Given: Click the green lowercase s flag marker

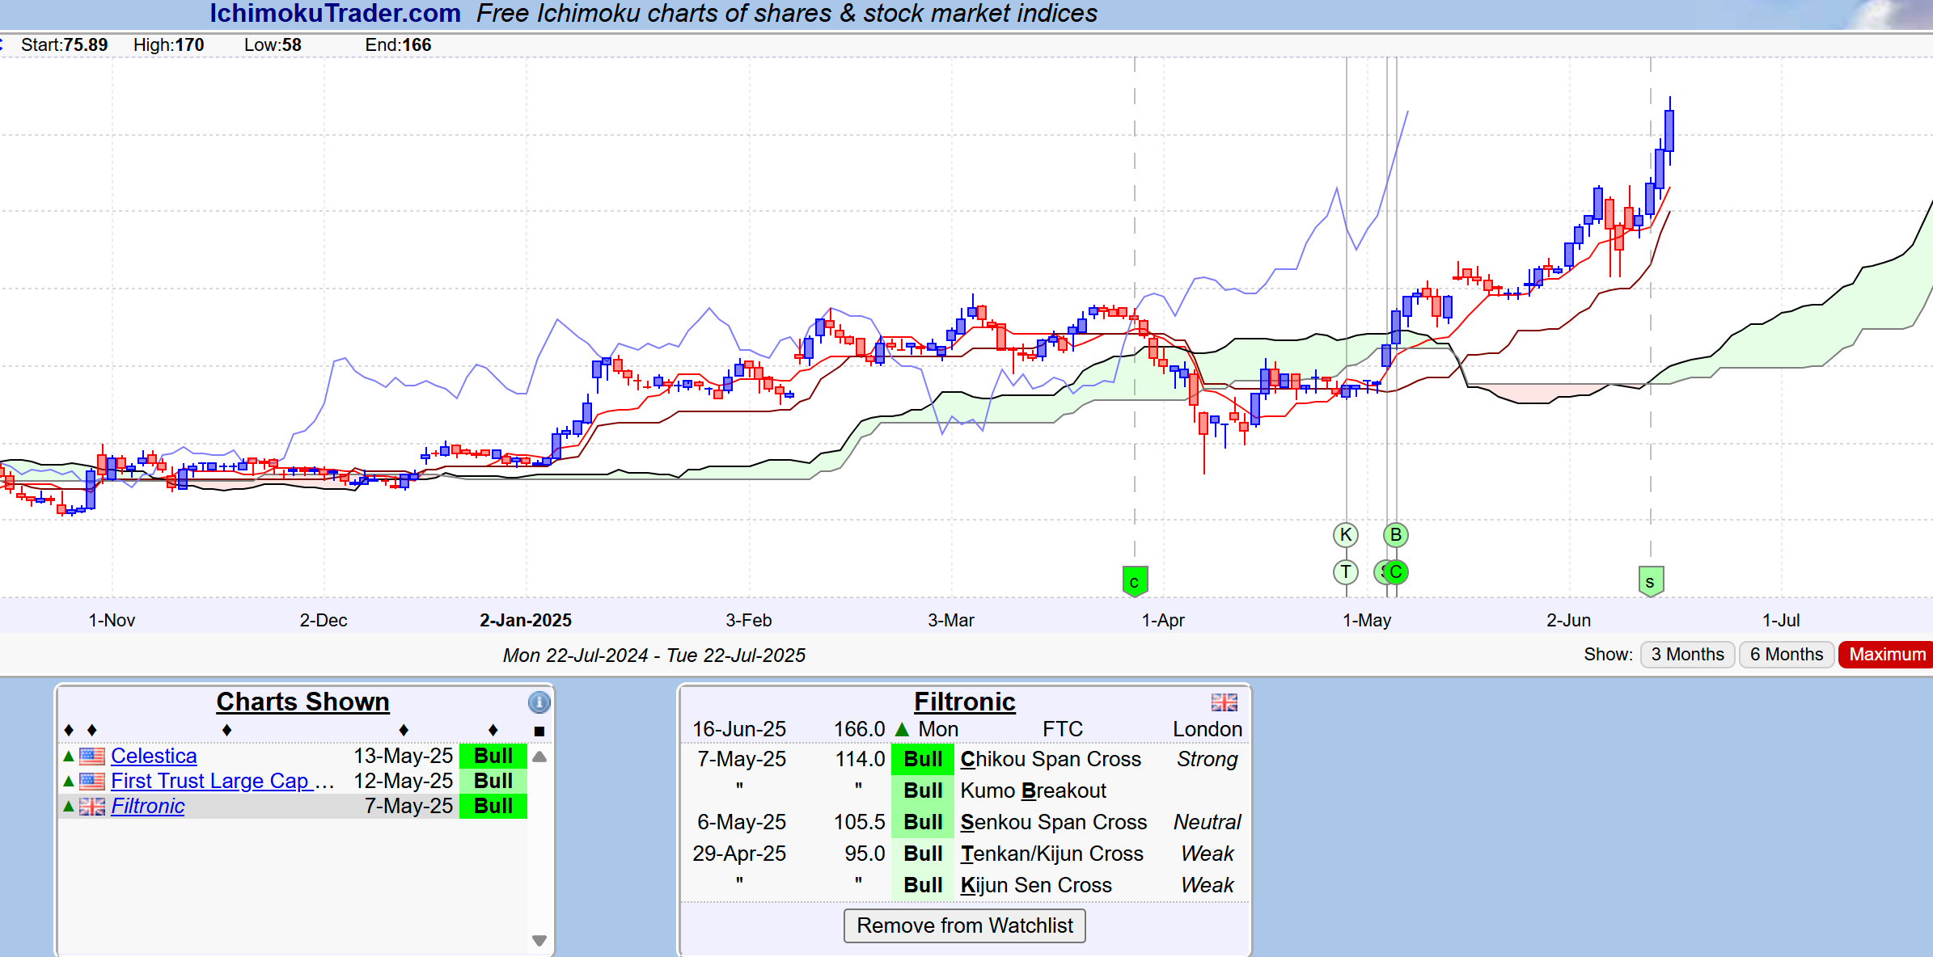Looking at the screenshot, I should click(x=1650, y=581).
